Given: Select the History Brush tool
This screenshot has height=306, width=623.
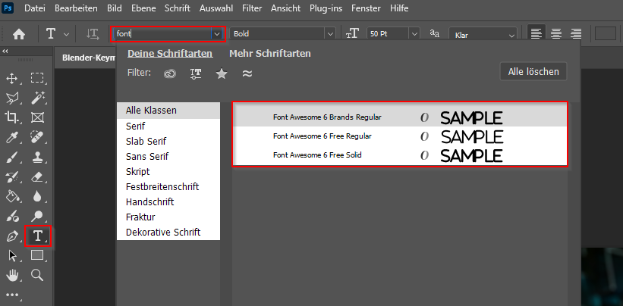Looking at the screenshot, I should coord(12,176).
